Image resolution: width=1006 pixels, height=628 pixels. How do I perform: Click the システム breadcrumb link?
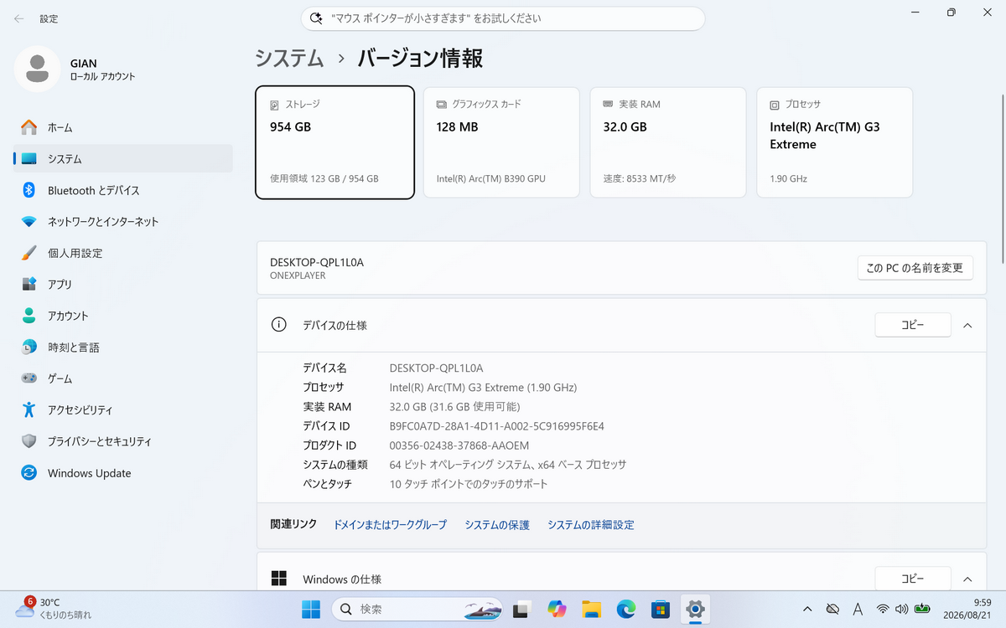[289, 58]
